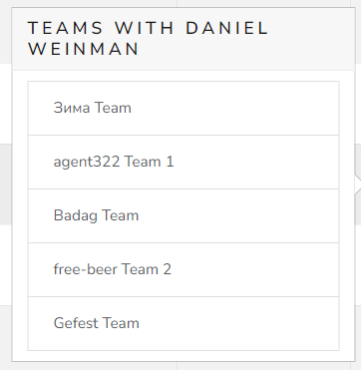Click the free-beer name text
This screenshot has width=361, height=370.
point(86,269)
